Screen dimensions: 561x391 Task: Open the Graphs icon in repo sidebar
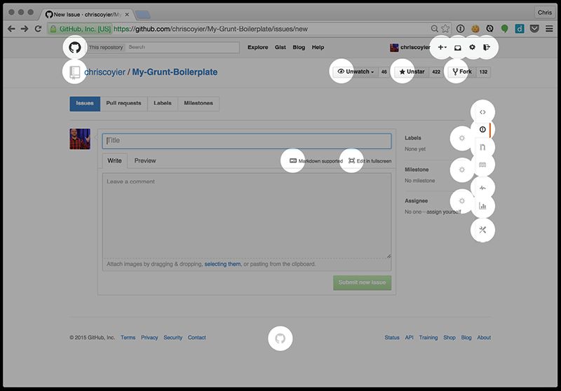click(x=482, y=206)
